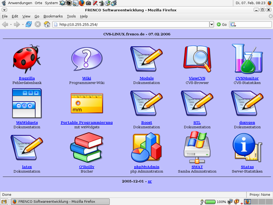This screenshot has width=273, height=205.
Task: Click the notepad icon above doxygen
Action: (x=247, y=103)
